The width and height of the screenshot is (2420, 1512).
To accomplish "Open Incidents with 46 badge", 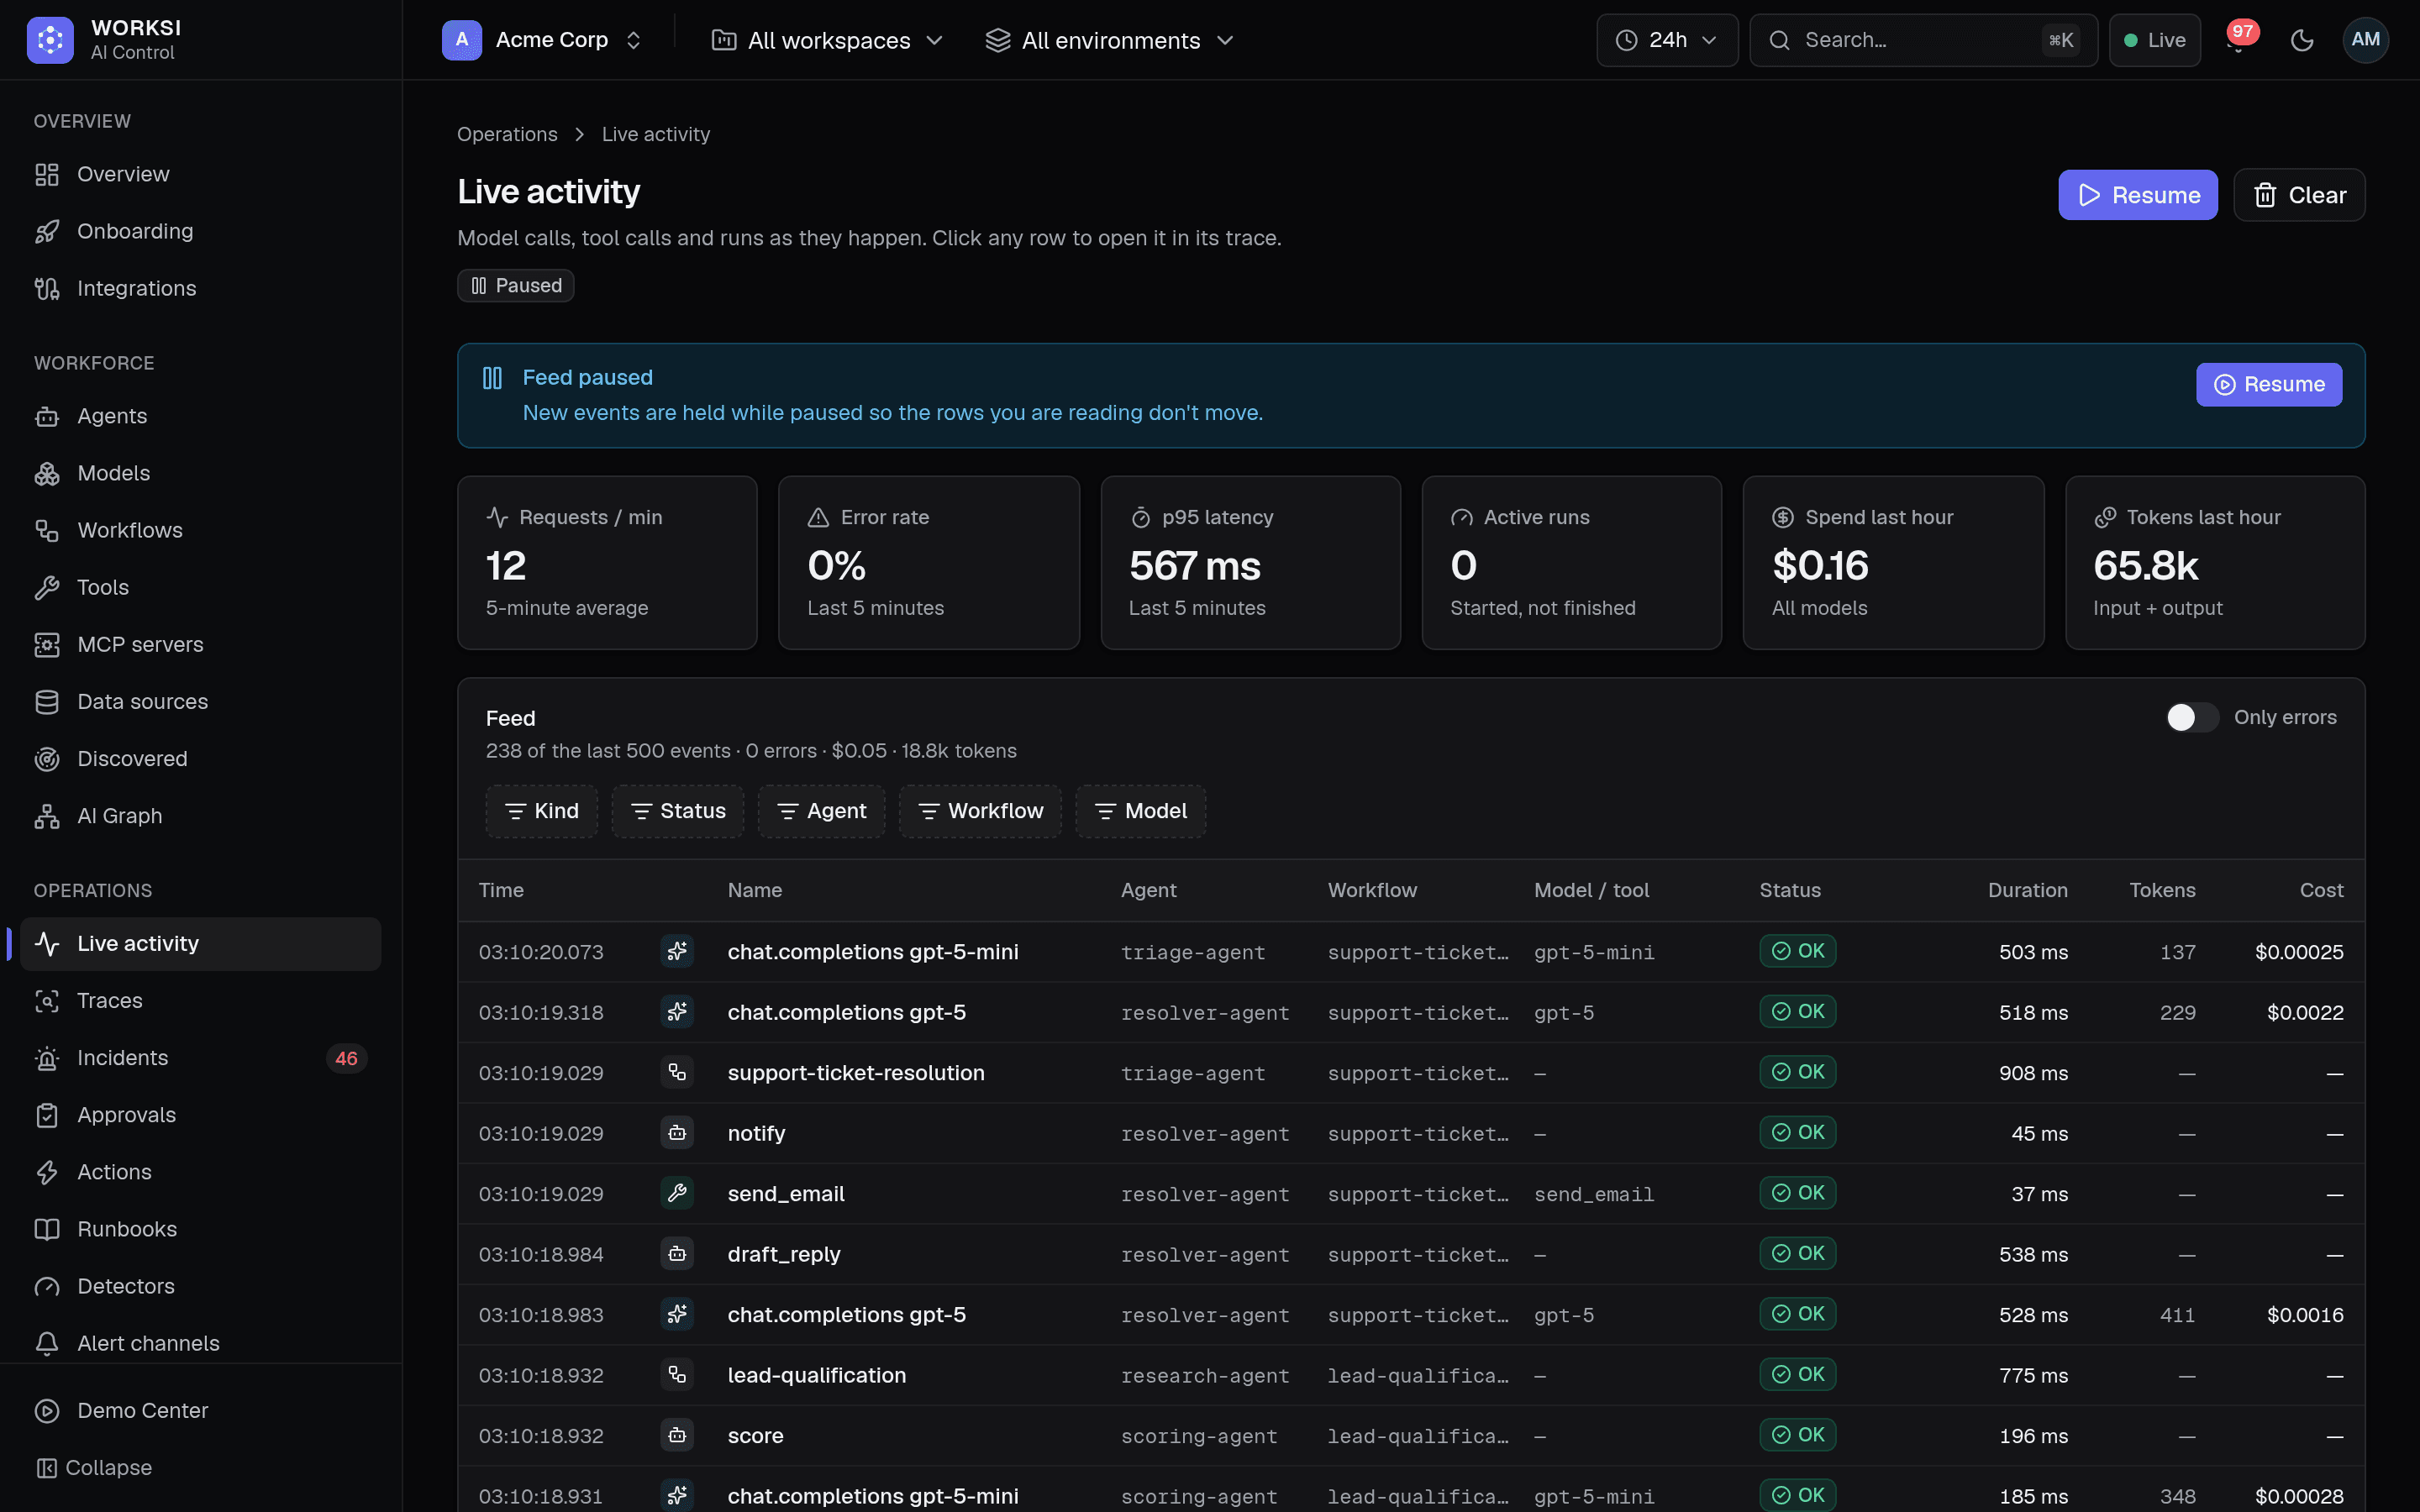I will point(200,1058).
